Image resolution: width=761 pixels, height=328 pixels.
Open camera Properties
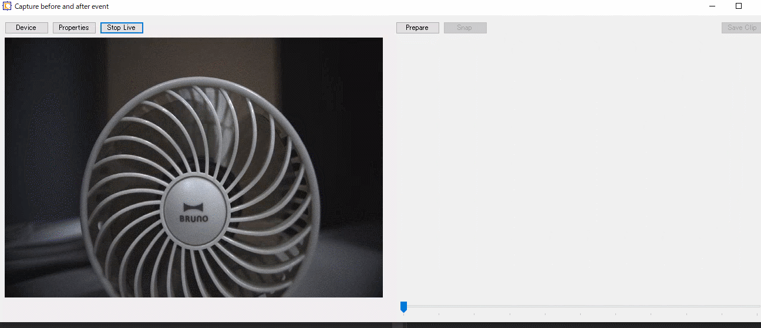tap(74, 28)
